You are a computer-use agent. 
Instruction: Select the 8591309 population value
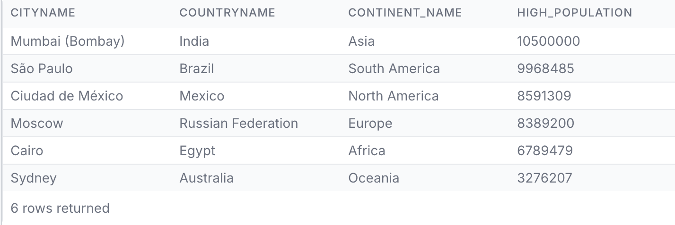pyautogui.click(x=544, y=96)
